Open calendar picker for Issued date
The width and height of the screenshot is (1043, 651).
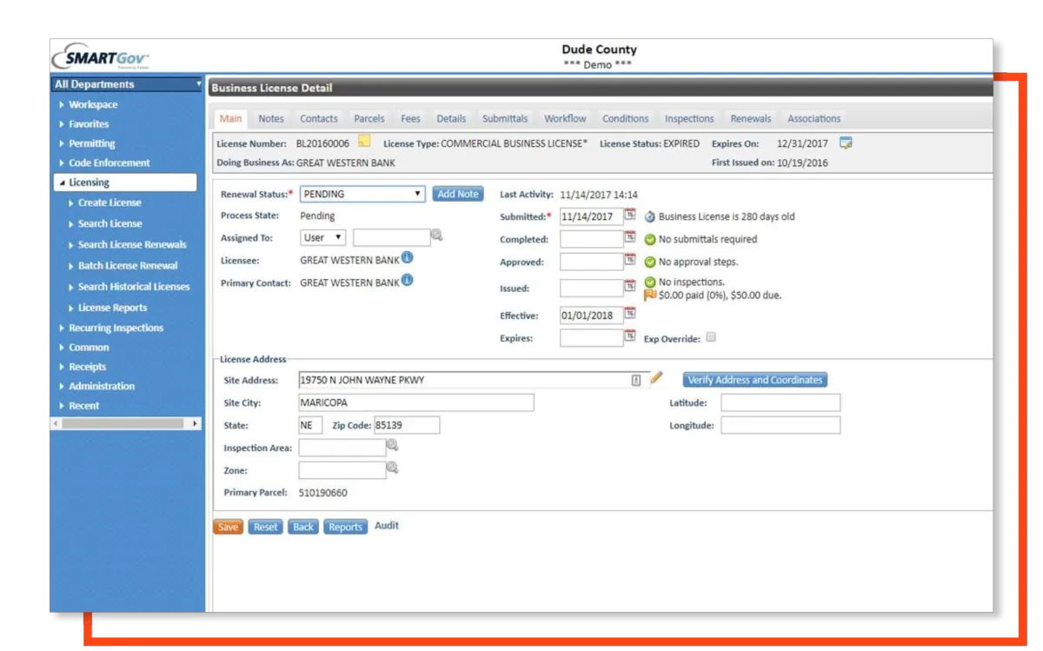pyautogui.click(x=630, y=286)
